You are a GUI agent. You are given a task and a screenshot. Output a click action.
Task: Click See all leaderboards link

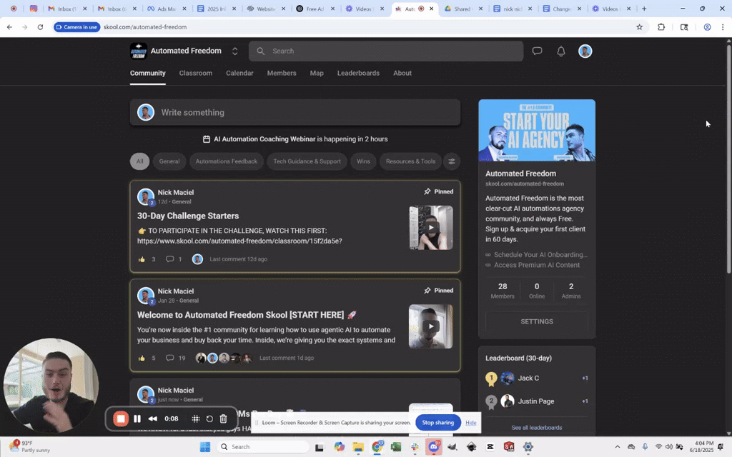(536, 428)
